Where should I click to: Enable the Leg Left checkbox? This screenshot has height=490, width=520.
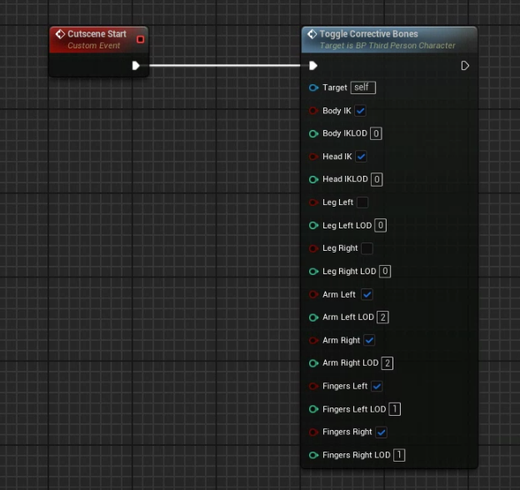362,202
